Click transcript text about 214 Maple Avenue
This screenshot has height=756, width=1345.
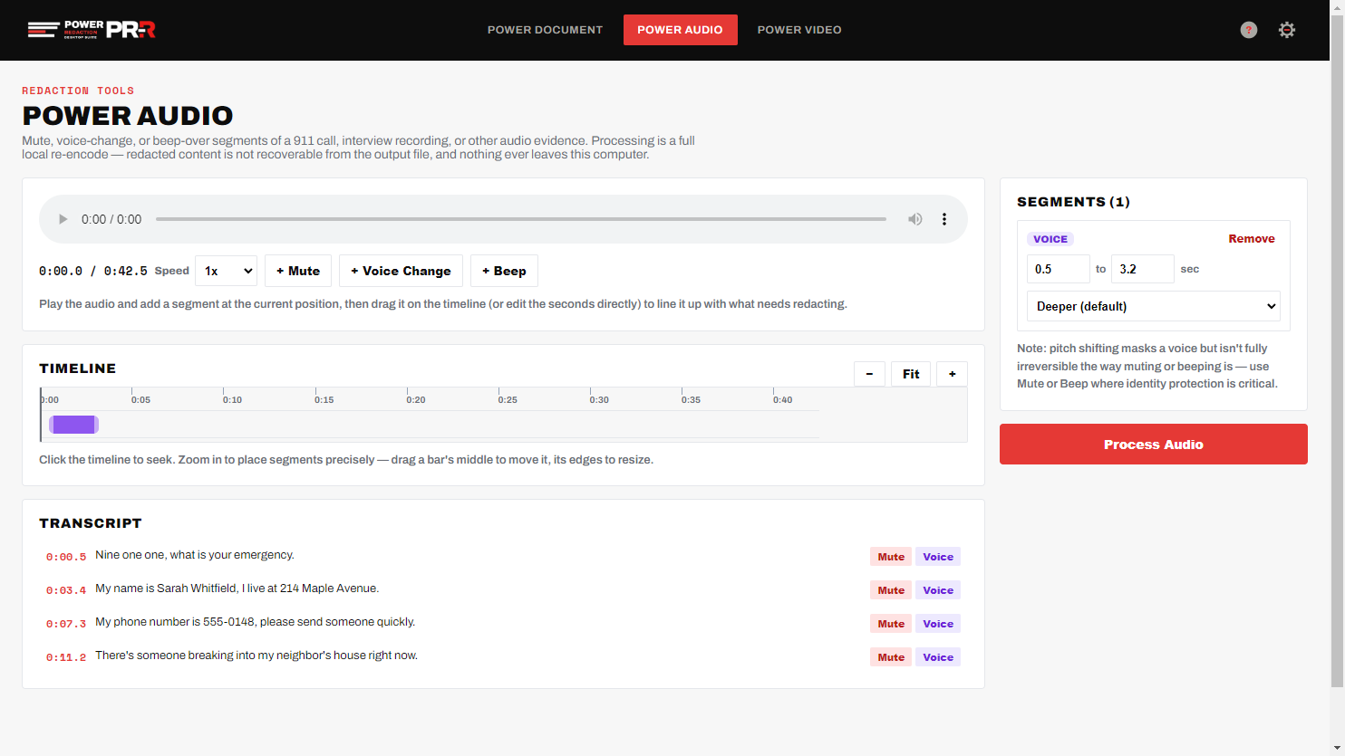point(237,589)
